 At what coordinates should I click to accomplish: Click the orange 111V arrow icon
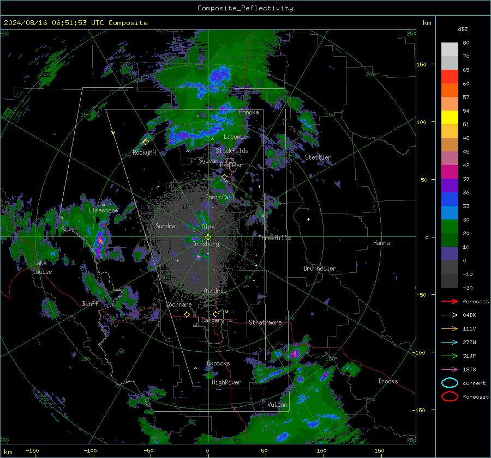click(450, 328)
